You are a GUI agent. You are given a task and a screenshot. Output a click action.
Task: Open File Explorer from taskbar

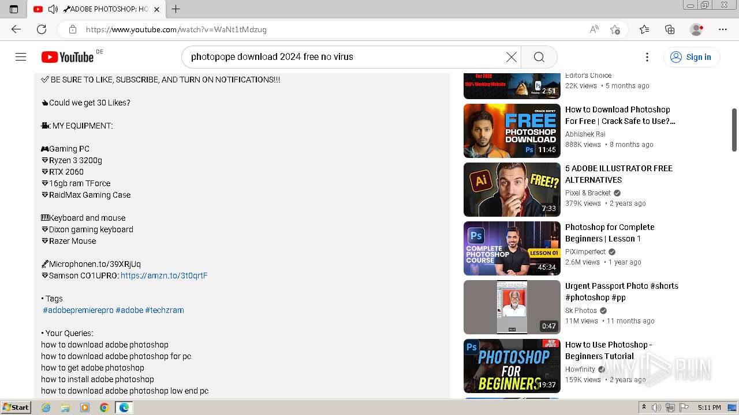(65, 408)
